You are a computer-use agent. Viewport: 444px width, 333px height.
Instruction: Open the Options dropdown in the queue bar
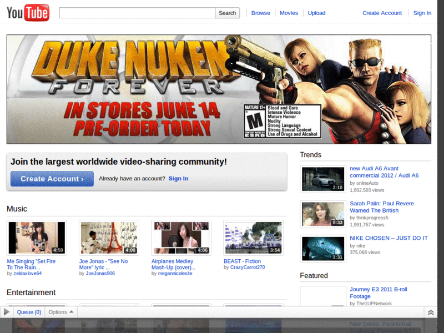click(x=60, y=312)
